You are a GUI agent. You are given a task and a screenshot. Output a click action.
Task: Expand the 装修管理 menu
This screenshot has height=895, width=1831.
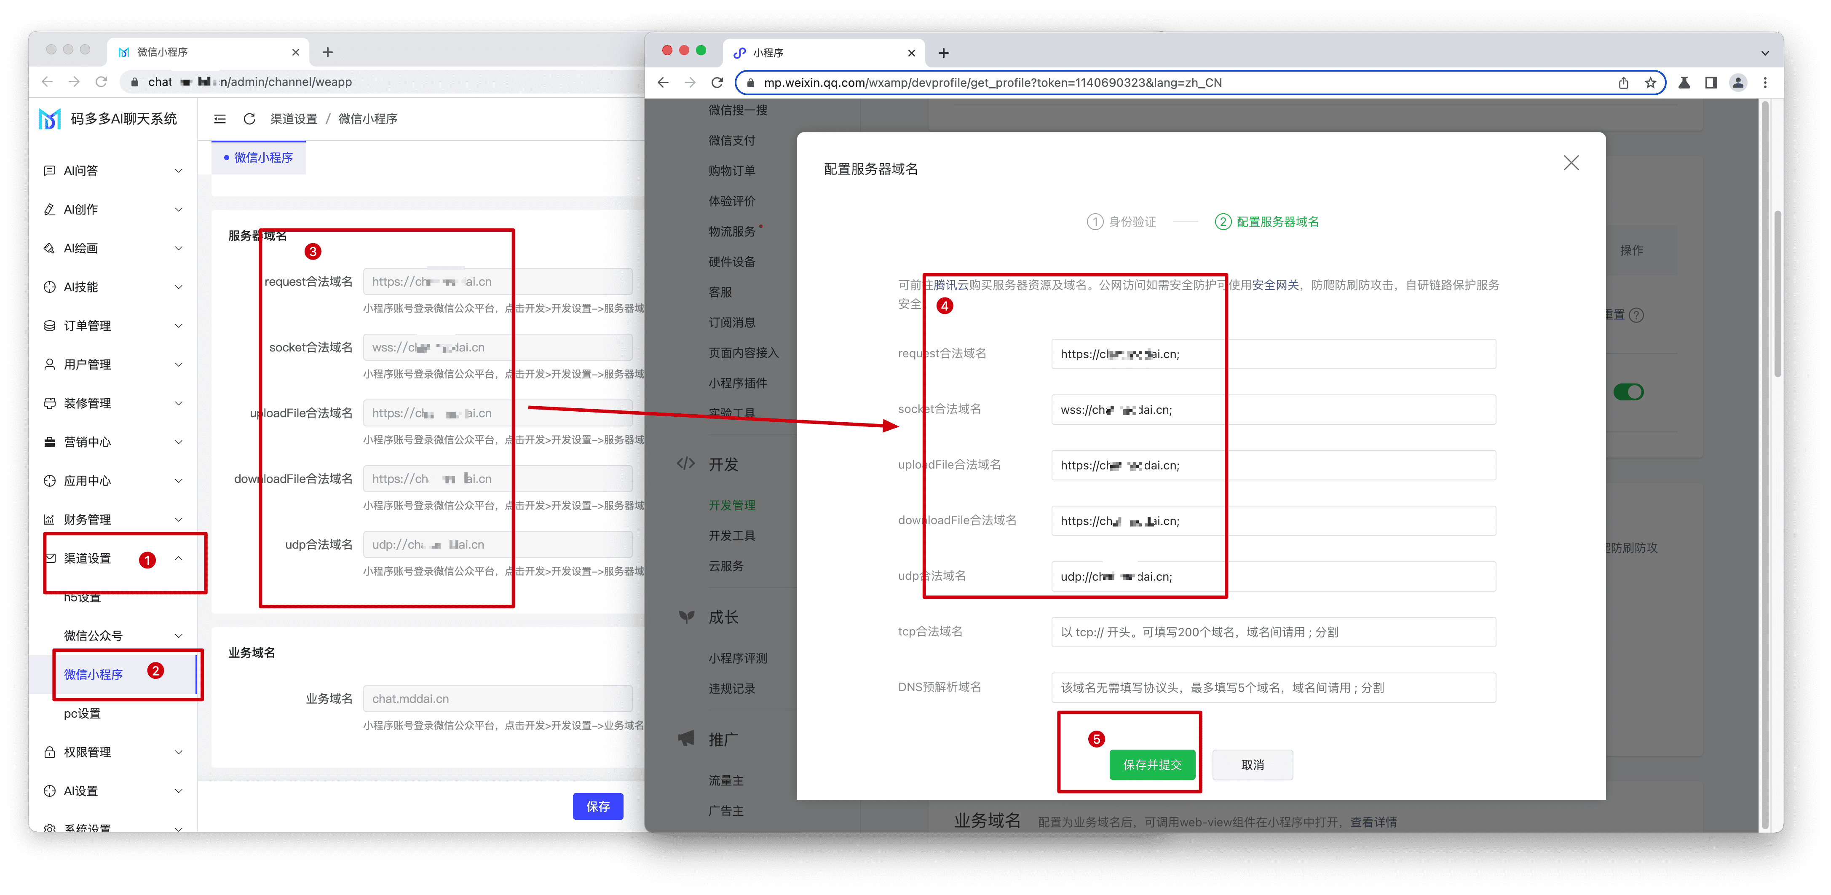point(113,403)
